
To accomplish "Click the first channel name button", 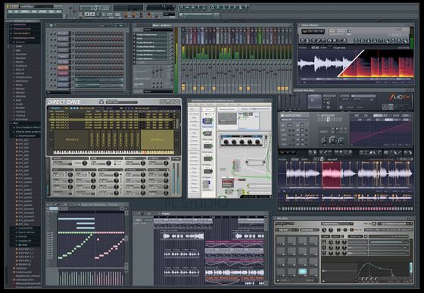I will click(x=63, y=33).
